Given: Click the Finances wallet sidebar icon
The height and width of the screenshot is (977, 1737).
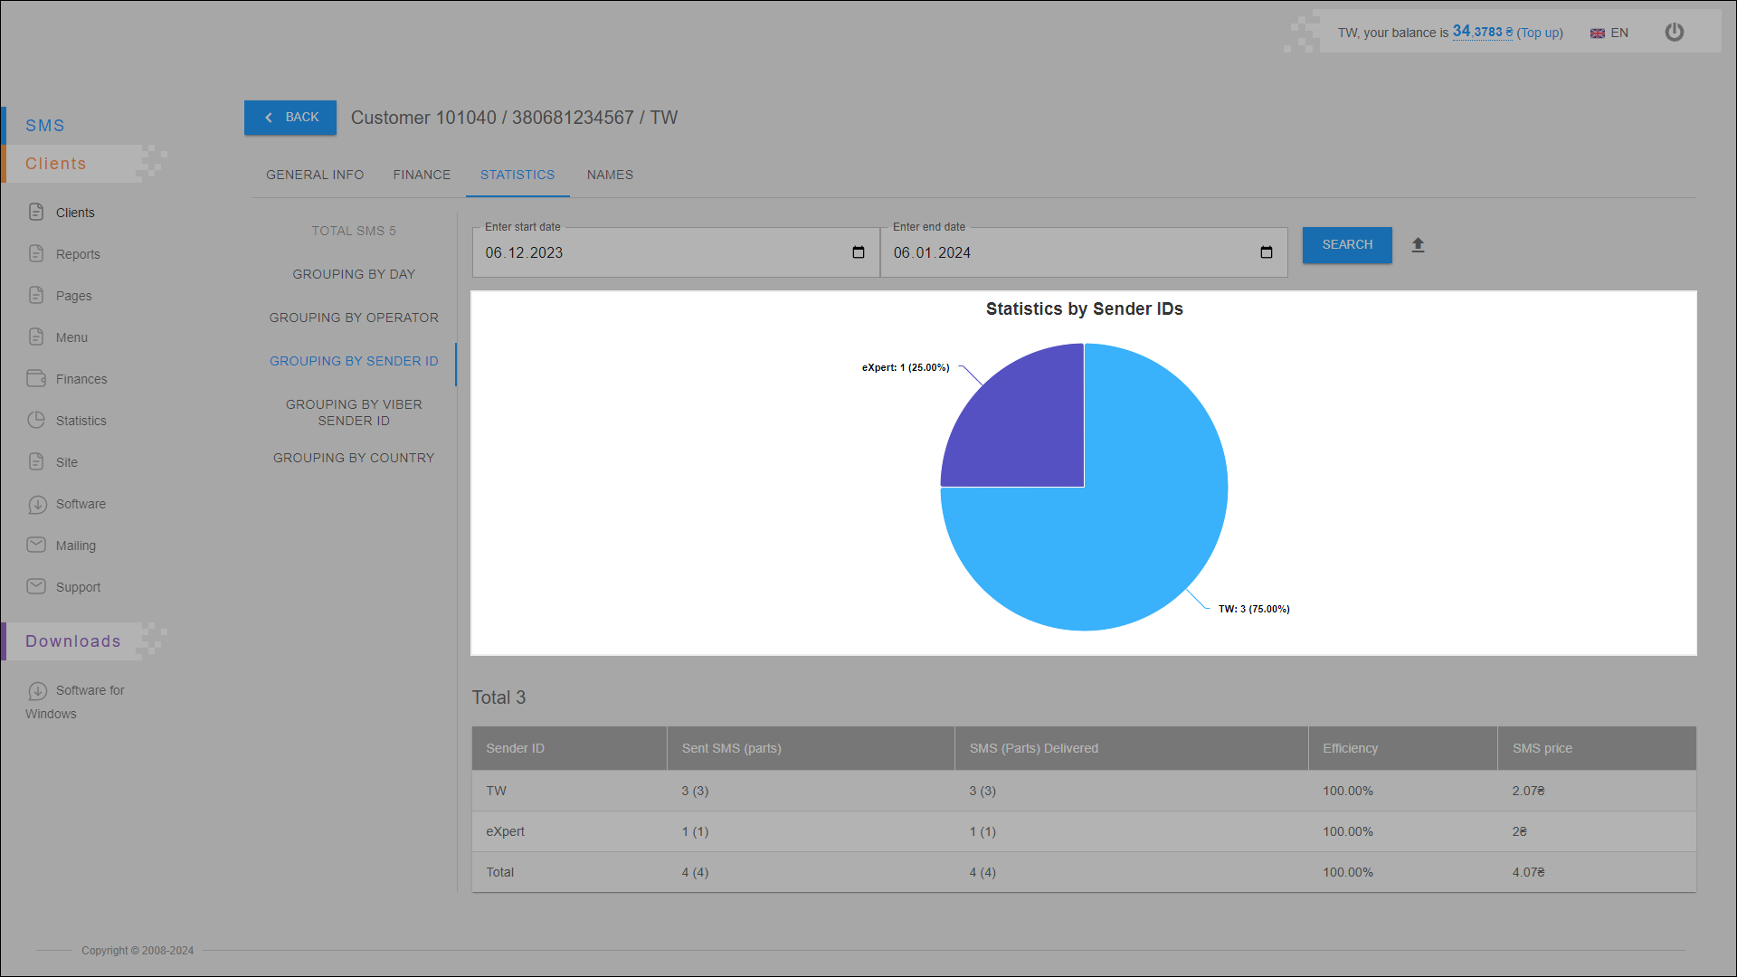Looking at the screenshot, I should [x=36, y=378].
